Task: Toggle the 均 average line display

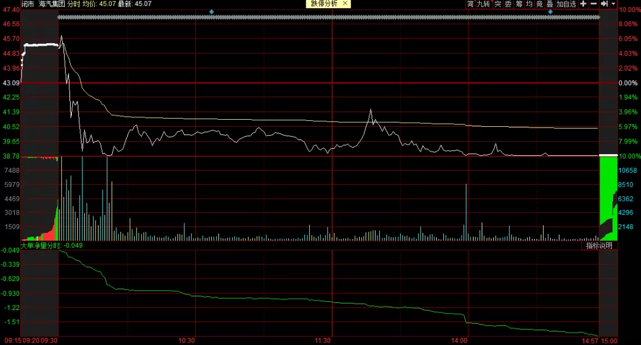Action: pos(529,4)
